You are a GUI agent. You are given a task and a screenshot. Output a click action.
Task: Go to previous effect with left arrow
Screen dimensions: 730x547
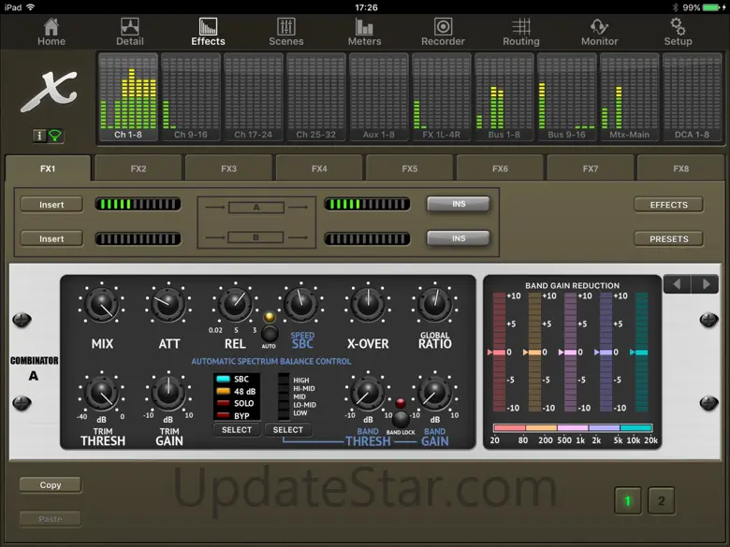[677, 283]
